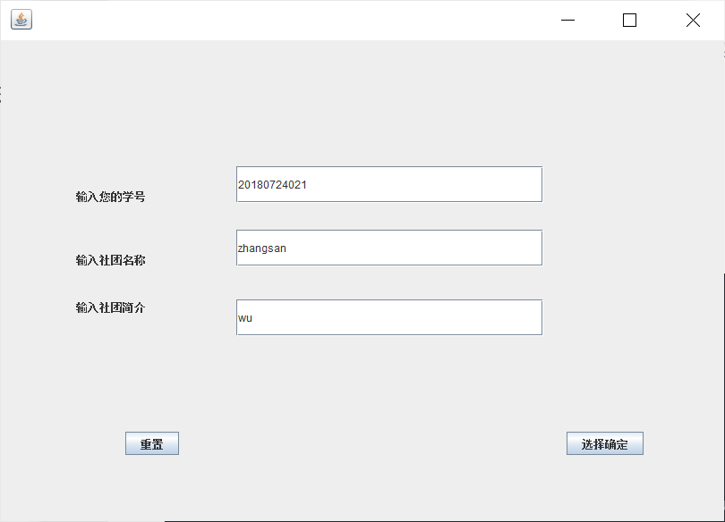Place cursor before the word zhangsan
Screen dimensions: 725x522
pyautogui.click(x=237, y=248)
